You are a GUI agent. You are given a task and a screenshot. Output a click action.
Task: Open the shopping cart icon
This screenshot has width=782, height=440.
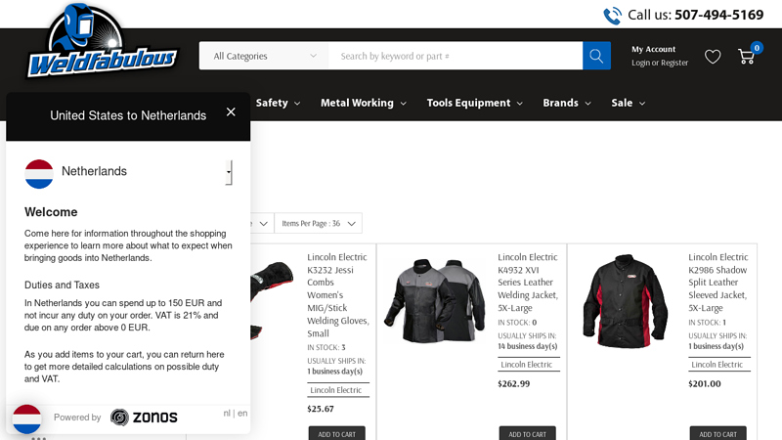746,57
